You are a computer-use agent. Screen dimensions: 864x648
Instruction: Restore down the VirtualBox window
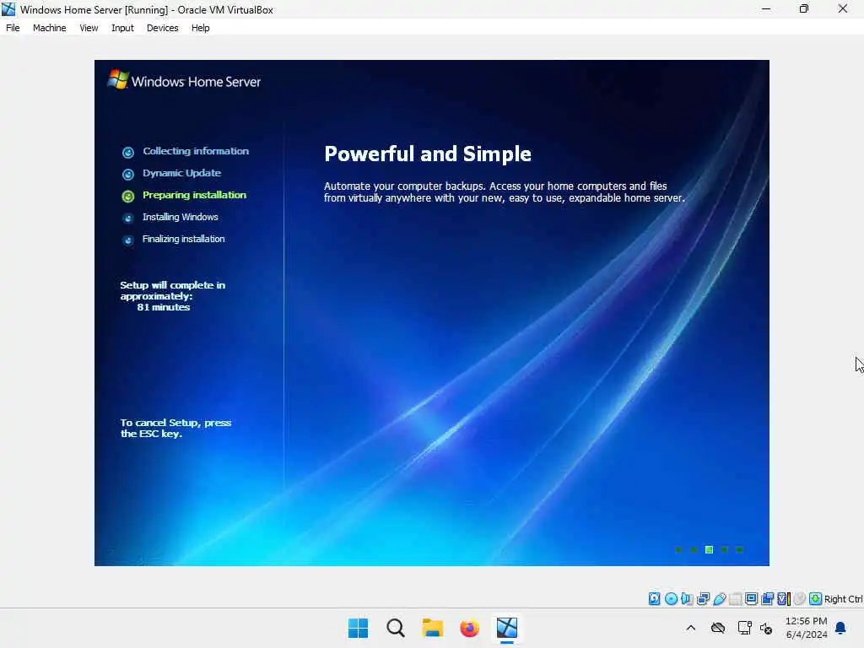click(804, 8)
